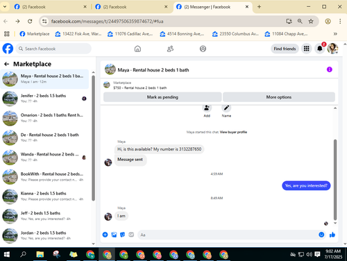Open the browser zoom magnifier icon
The image size is (347, 261).
[x=300, y=22]
